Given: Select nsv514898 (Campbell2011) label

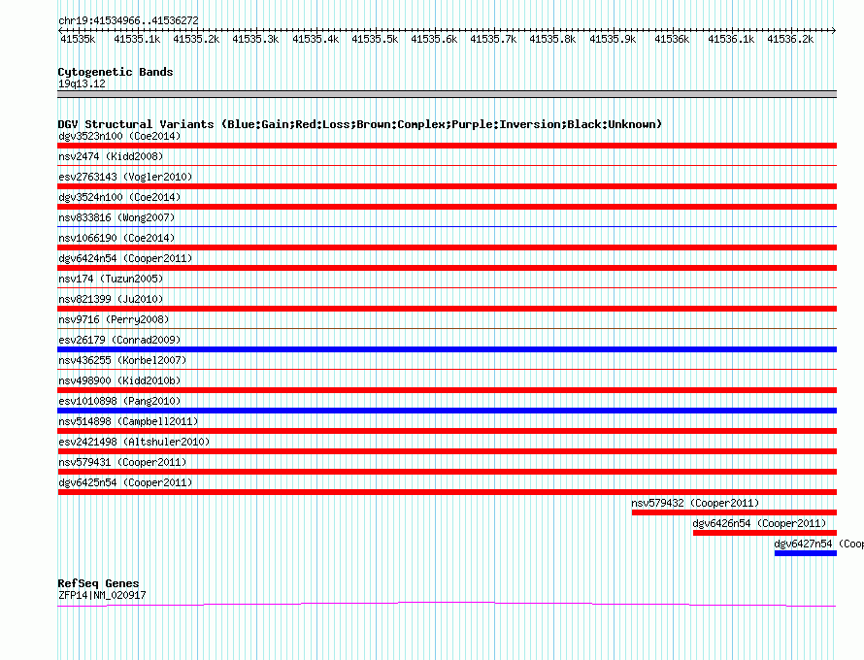Looking at the screenshot, I should tap(128, 421).
